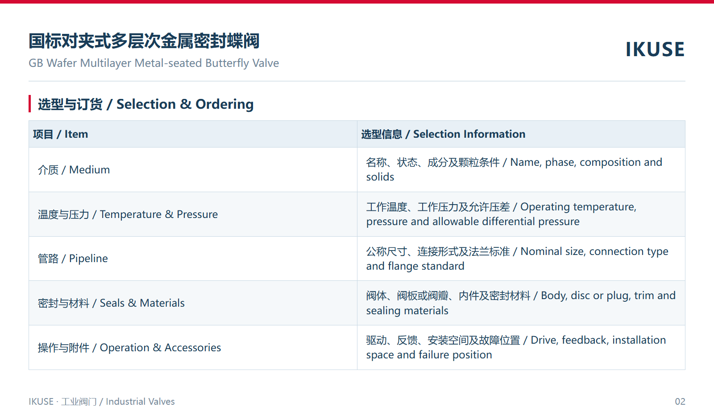Click the Body, disc or plug description cell
Viewport: 714px width, 419px height.
tap(521, 303)
